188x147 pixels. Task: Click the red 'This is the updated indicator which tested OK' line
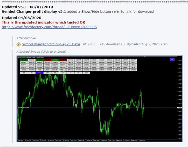tap(43, 22)
